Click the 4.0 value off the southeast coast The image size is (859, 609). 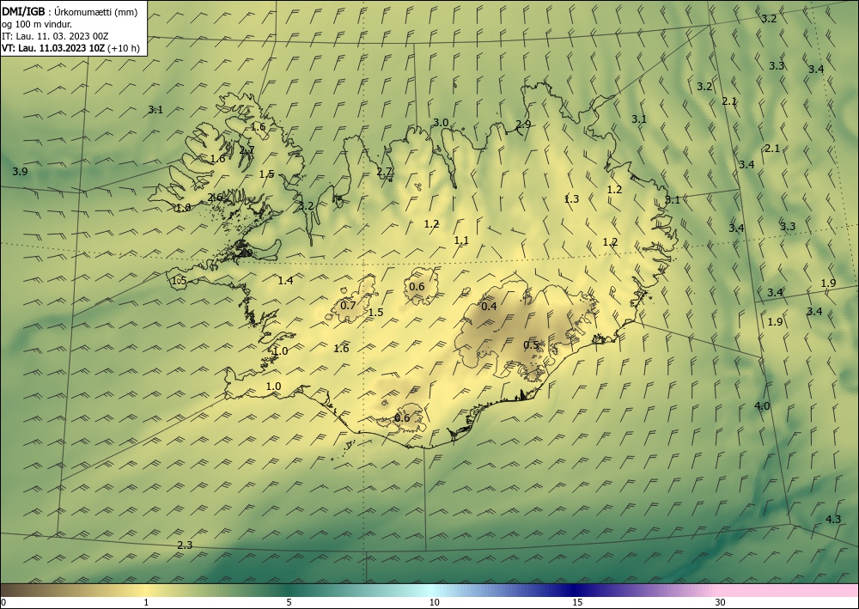762,405
